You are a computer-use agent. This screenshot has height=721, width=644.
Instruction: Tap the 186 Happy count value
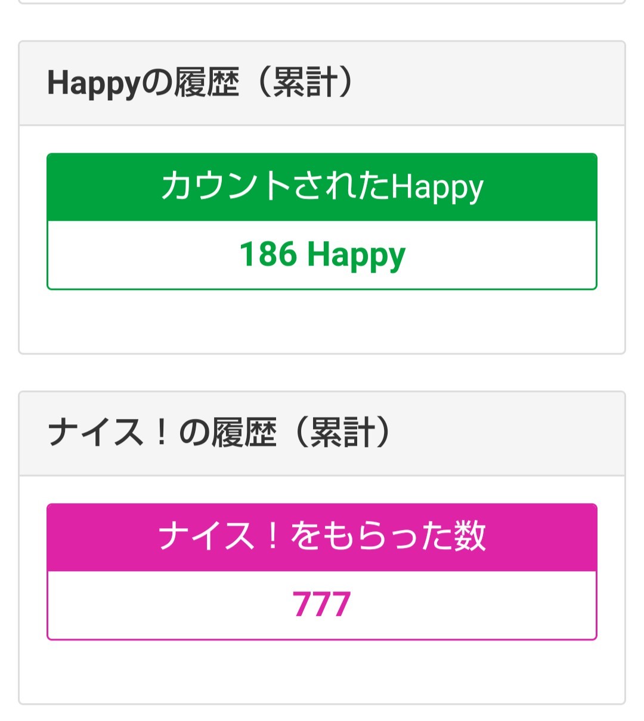click(322, 255)
